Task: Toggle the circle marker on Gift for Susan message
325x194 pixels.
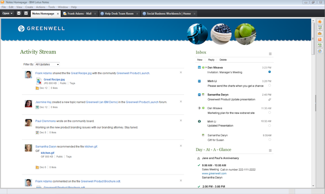Action: (x=269, y=140)
